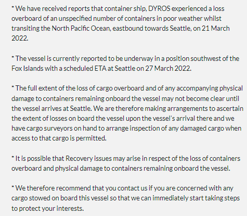
Task: Click the year 2022 ending first paragraph
Action: [x=19, y=38]
